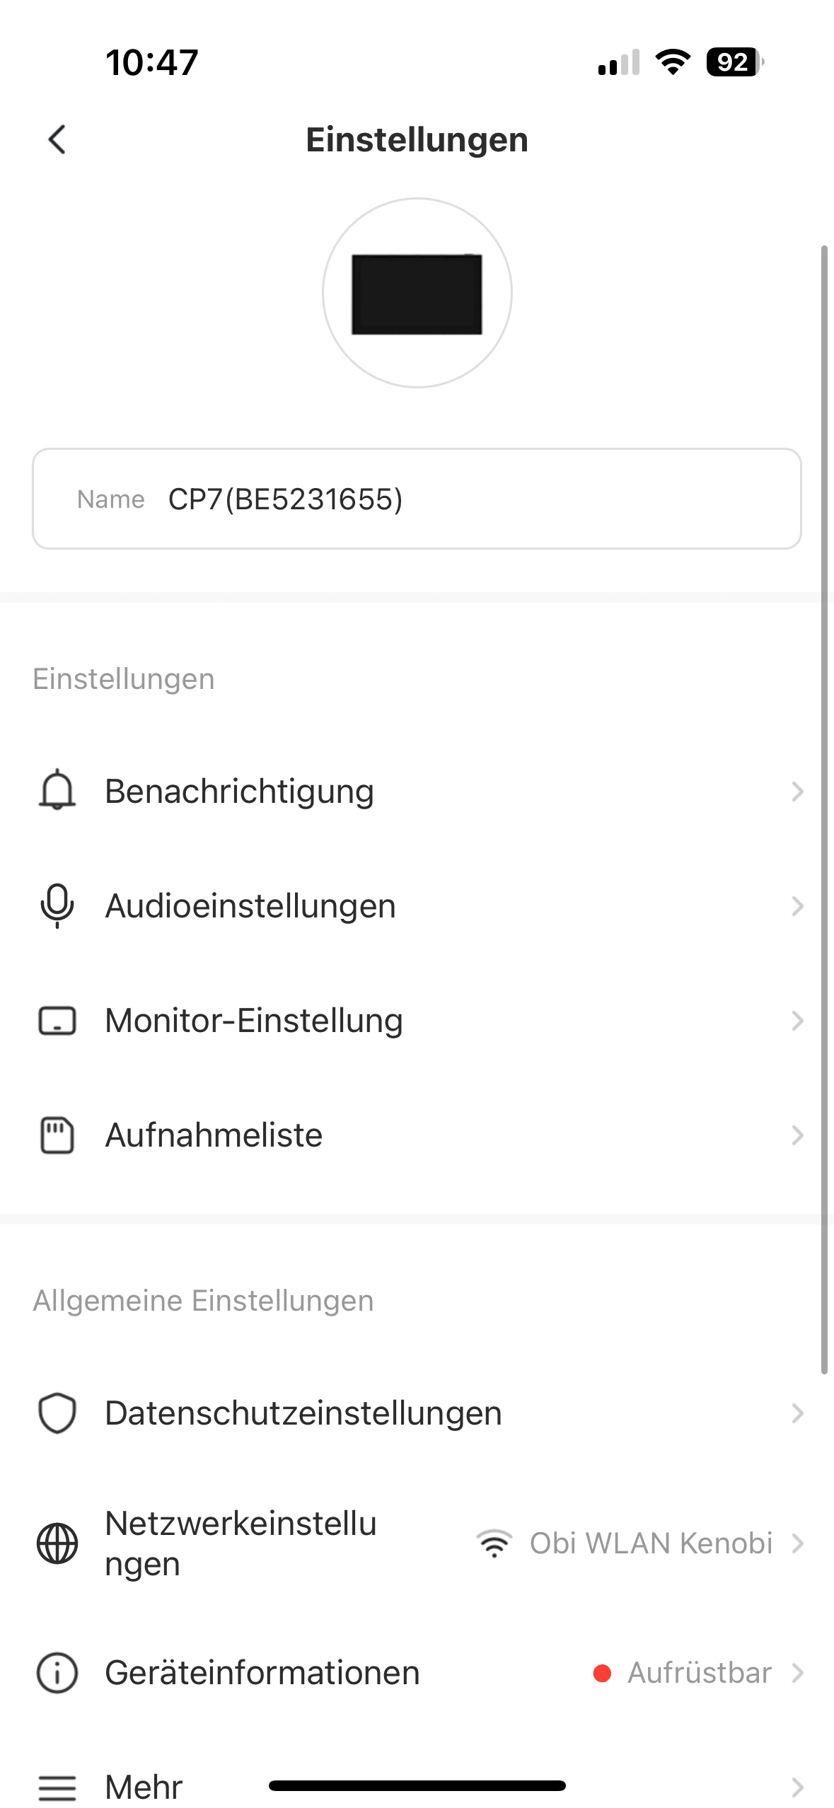Tap the hamburger icon beside Mehr
This screenshot has width=834, height=1808.
pos(57,1787)
